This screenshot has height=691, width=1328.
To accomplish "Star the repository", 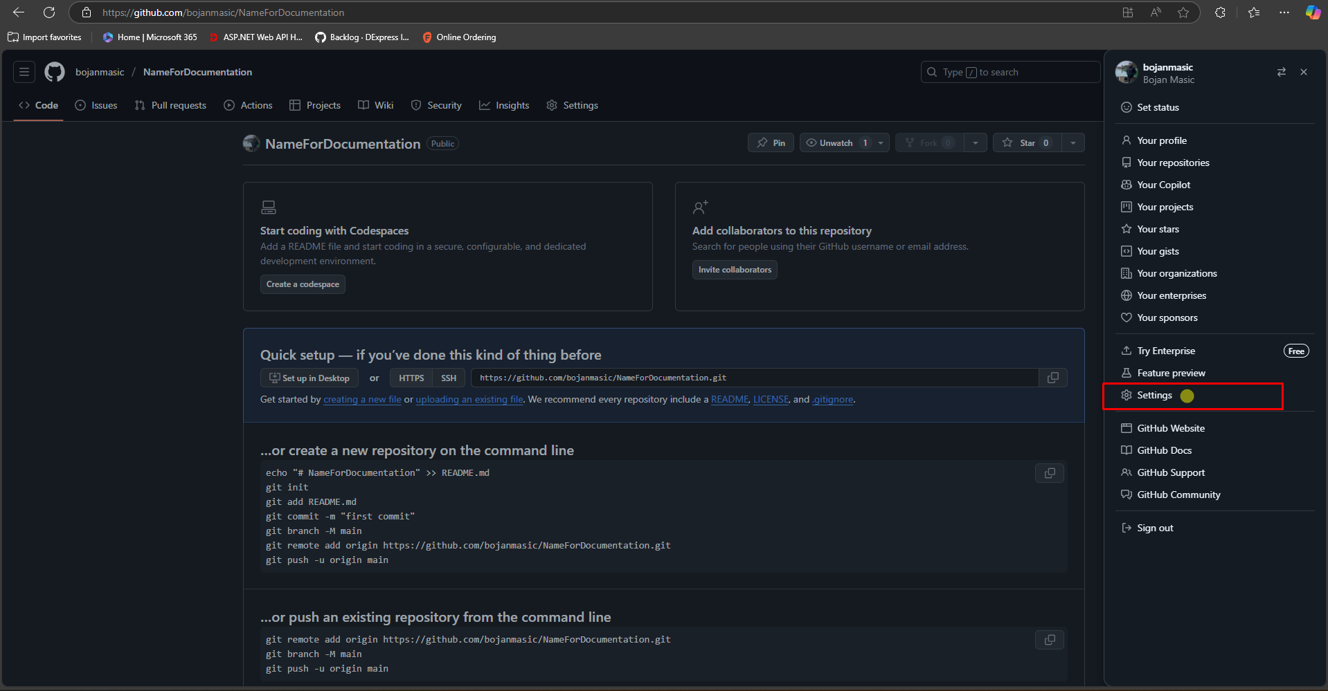I will point(1027,143).
